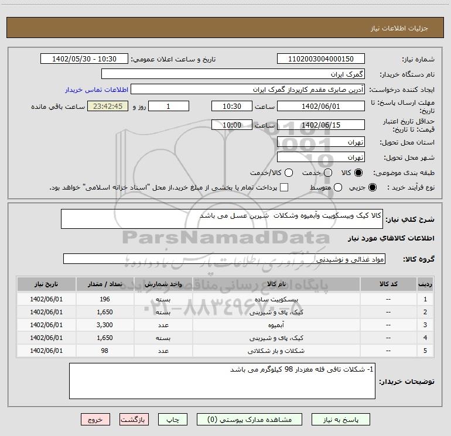Click کیک، پای و شیرینی in row 2
The image size is (451, 436).
pyautogui.click(x=276, y=312)
